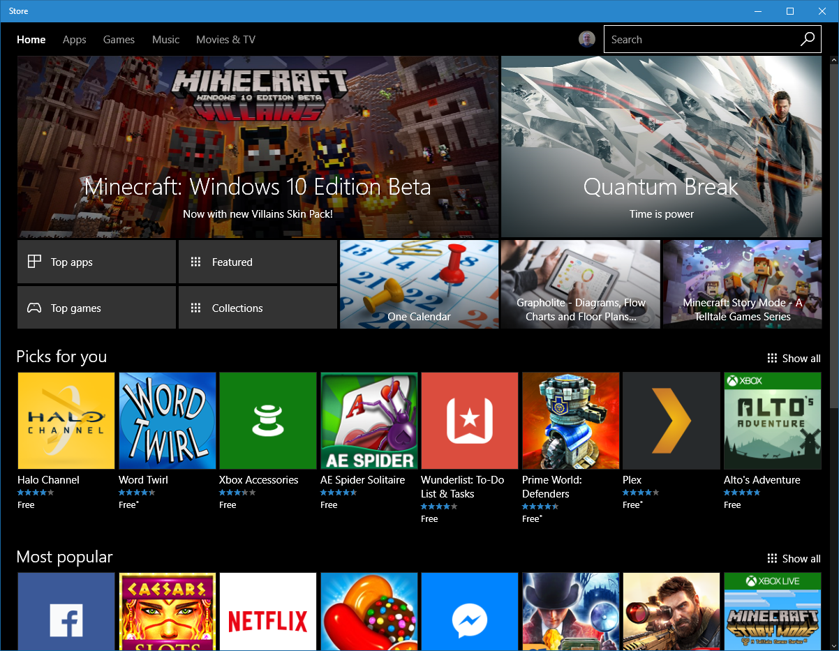This screenshot has height=651, width=839.
Task: Click the Top apps tile
Action: 96,262
